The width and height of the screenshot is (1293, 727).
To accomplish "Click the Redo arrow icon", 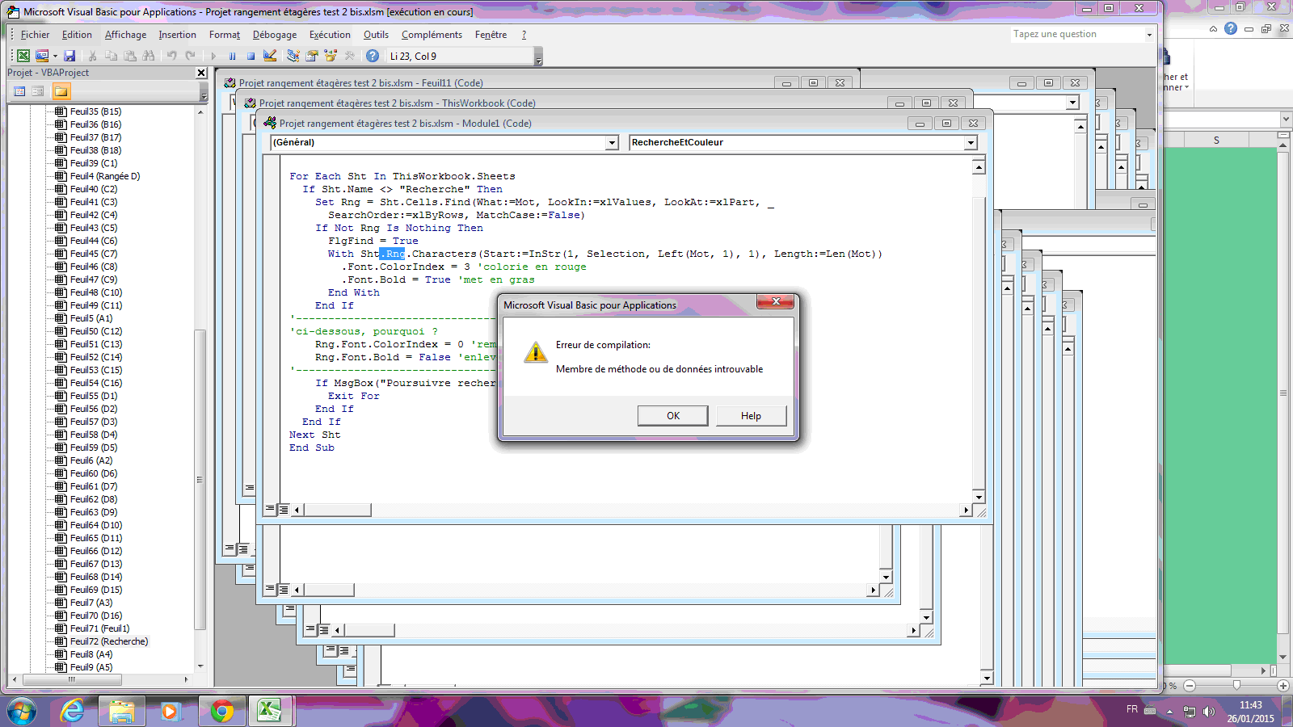I will click(x=190, y=56).
